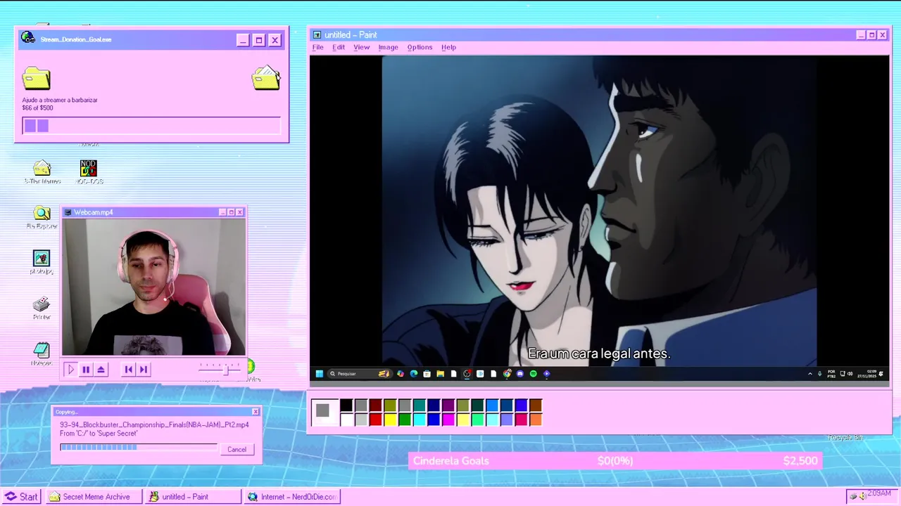
Task: Click the closed folder icon in Stream_Donation_Goal window
Action: tap(36, 78)
